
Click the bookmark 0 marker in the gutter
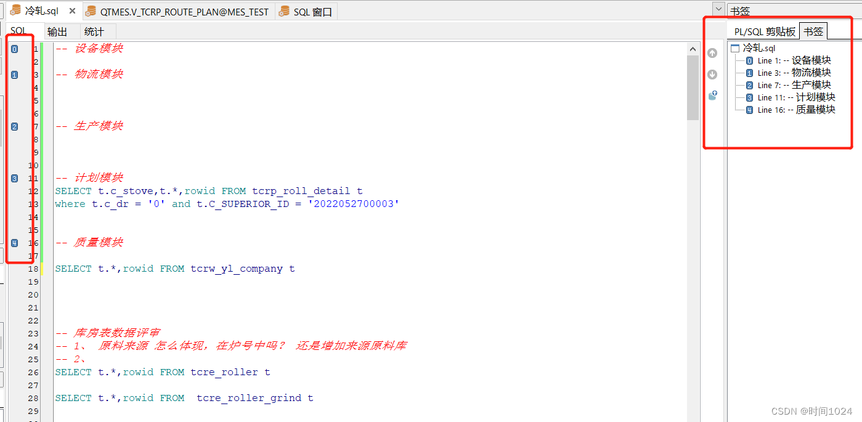tap(14, 48)
